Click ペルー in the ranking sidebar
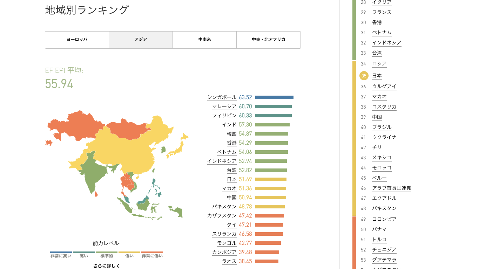The width and height of the screenshot is (479, 269). (x=379, y=178)
